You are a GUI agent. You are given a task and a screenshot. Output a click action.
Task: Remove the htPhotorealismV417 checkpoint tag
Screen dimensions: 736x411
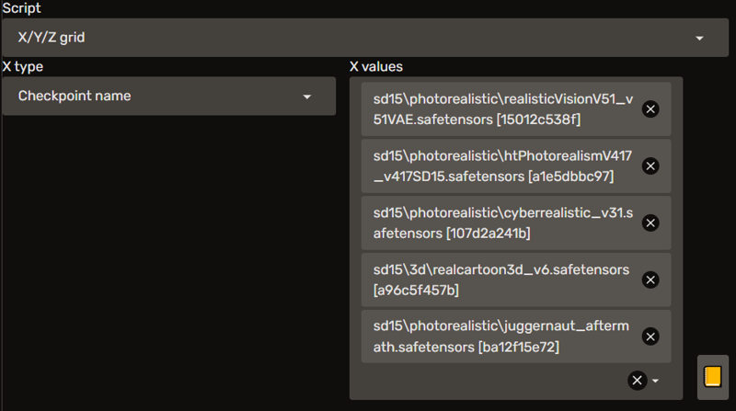click(x=650, y=166)
